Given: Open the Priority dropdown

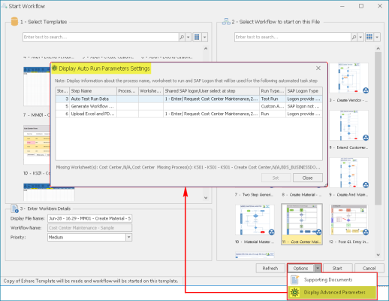Looking at the screenshot, I should point(128,237).
